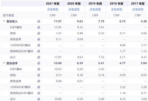
Task: Open chart icon for cost 其他电压IGBT模块 row
Action: point(39,93)
